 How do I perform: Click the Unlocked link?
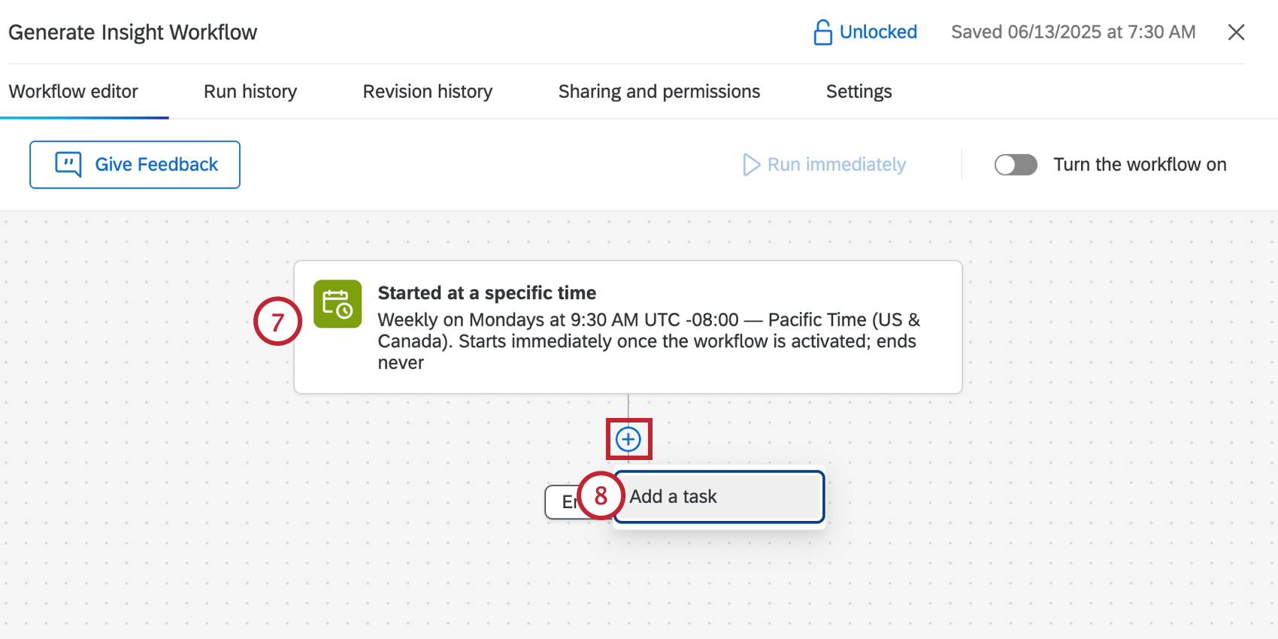coord(878,32)
